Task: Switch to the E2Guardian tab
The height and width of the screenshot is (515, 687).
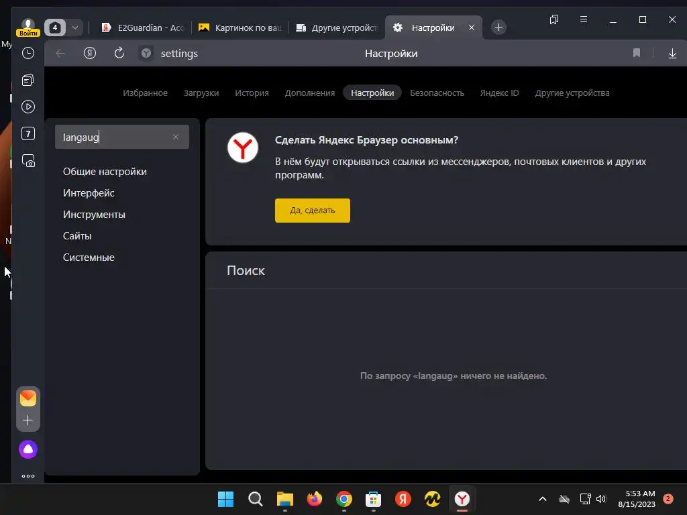Action: (x=142, y=27)
